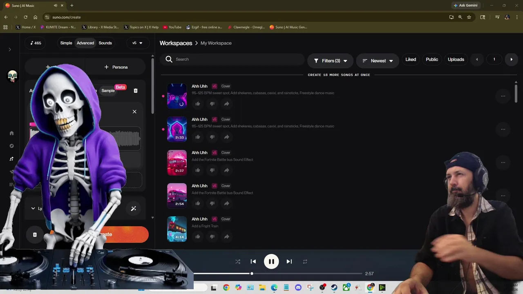Open more options for the 2:33 song
This screenshot has width=523, height=294.
point(503,129)
